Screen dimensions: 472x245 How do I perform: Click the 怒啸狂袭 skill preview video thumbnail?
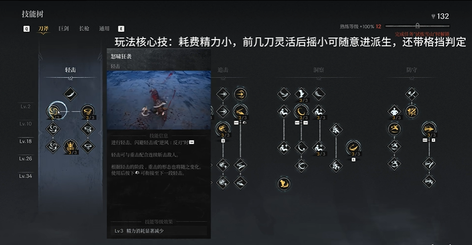[159, 100]
